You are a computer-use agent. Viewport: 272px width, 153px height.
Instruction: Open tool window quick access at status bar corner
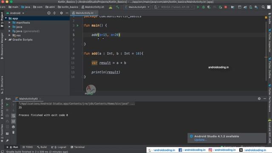pos(2,152)
